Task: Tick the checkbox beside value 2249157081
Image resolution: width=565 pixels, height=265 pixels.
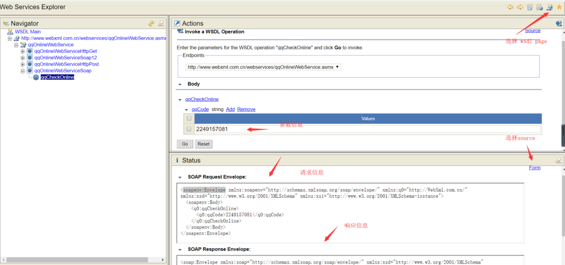Action: (x=189, y=129)
